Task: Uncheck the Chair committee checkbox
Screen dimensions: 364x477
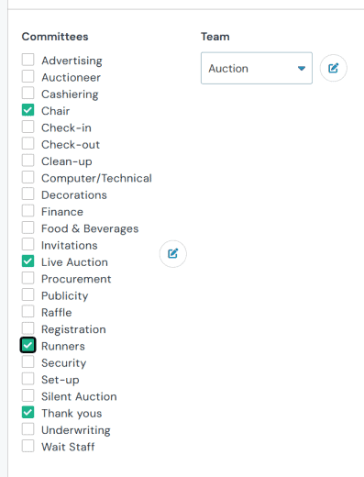Action: point(28,110)
